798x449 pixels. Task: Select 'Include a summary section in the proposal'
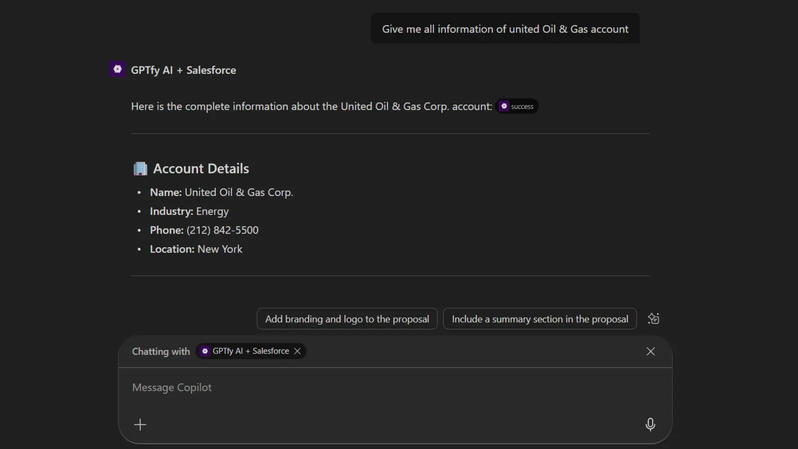[x=540, y=318]
